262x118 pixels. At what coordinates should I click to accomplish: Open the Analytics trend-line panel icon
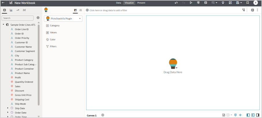[18, 10]
